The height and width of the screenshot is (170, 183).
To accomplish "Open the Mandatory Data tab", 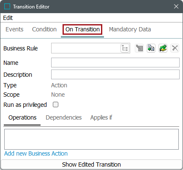I will click(130, 29).
